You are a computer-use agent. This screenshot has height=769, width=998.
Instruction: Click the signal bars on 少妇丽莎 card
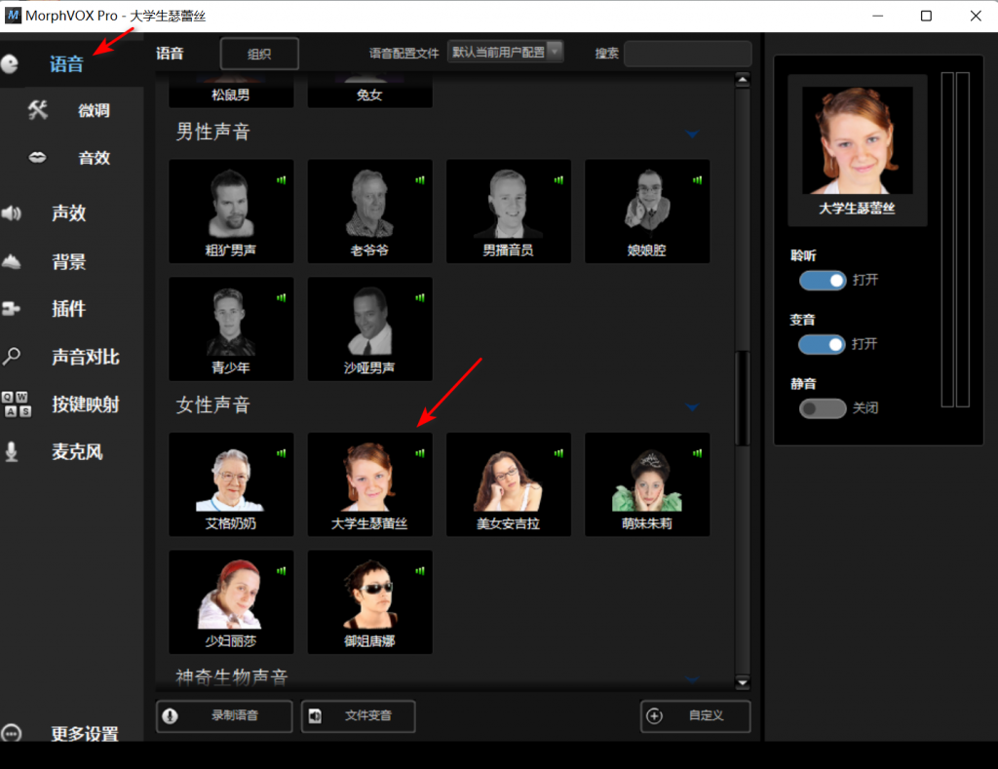coord(282,571)
